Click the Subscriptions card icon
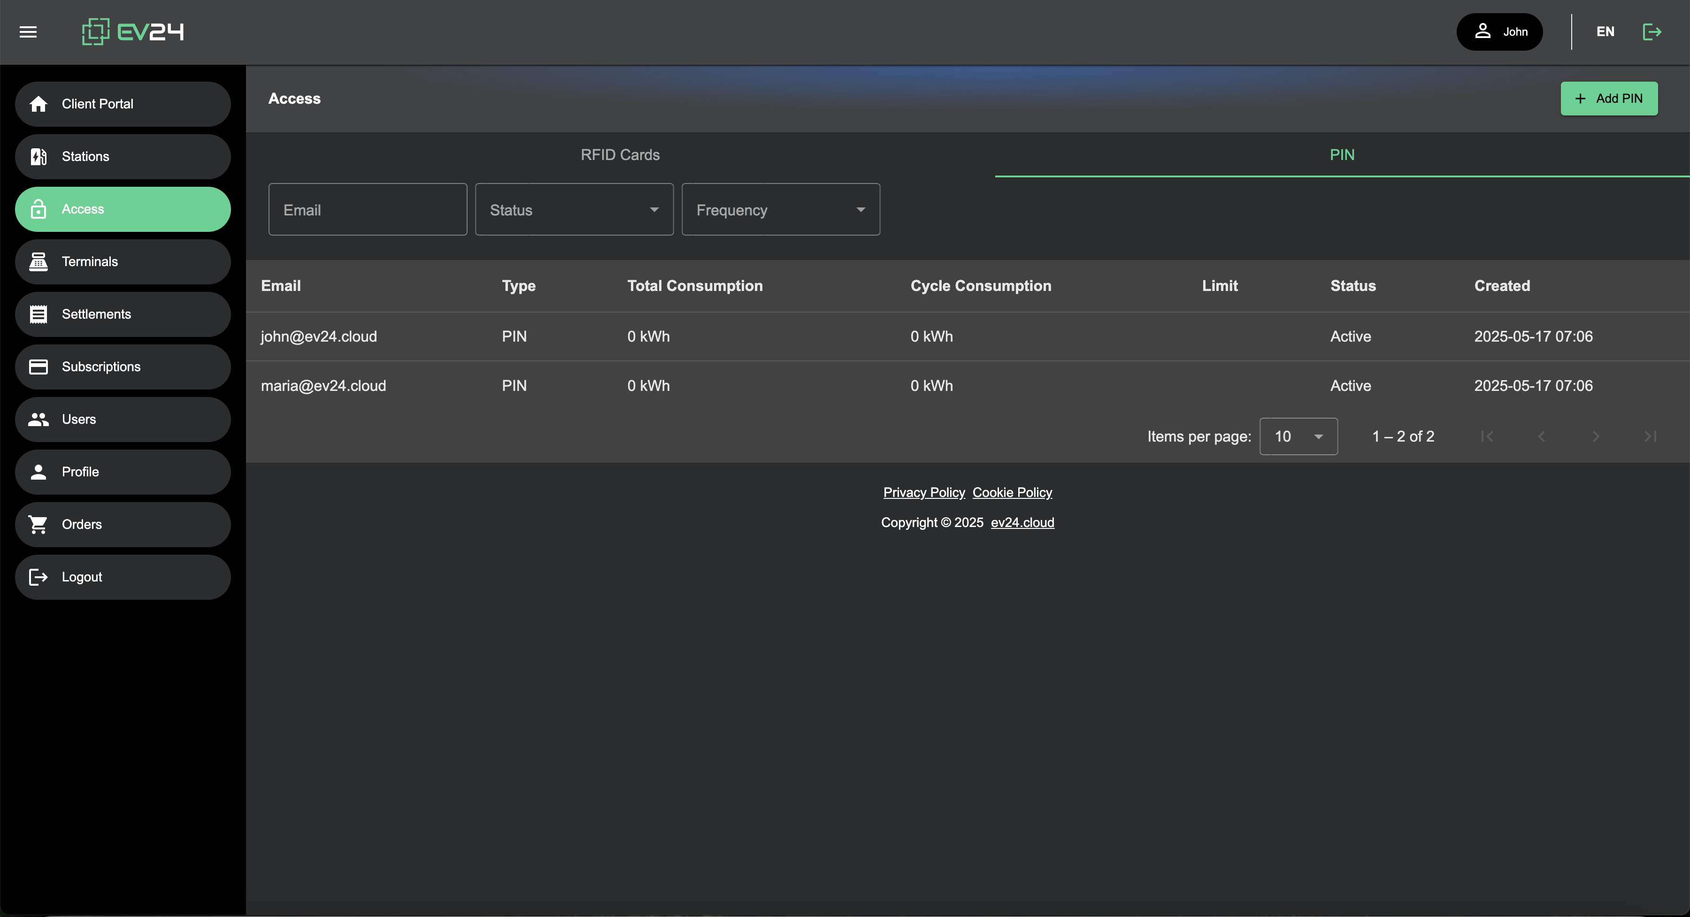The image size is (1690, 917). (x=38, y=367)
